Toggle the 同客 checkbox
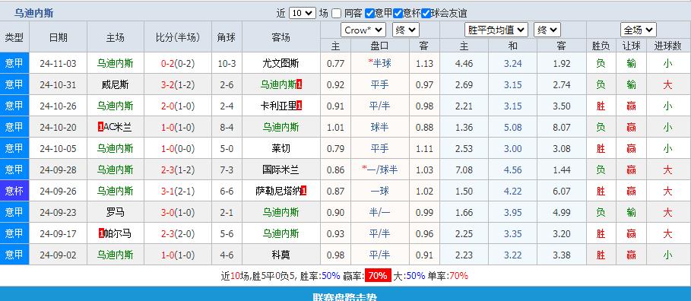691x301 pixels. (x=336, y=13)
